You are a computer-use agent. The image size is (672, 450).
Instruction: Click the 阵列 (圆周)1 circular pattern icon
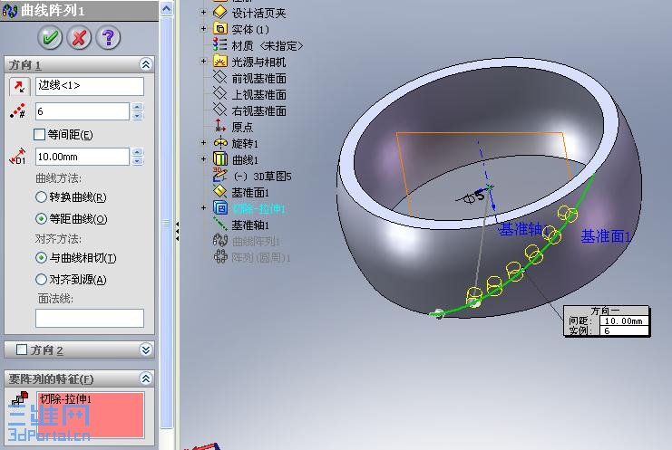click(x=219, y=256)
